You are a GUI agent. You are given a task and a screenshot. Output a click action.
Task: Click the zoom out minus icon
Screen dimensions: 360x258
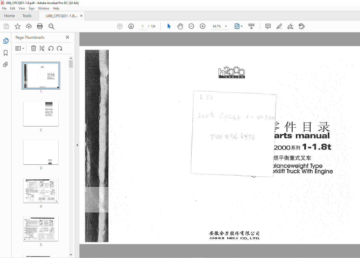(x=191, y=26)
